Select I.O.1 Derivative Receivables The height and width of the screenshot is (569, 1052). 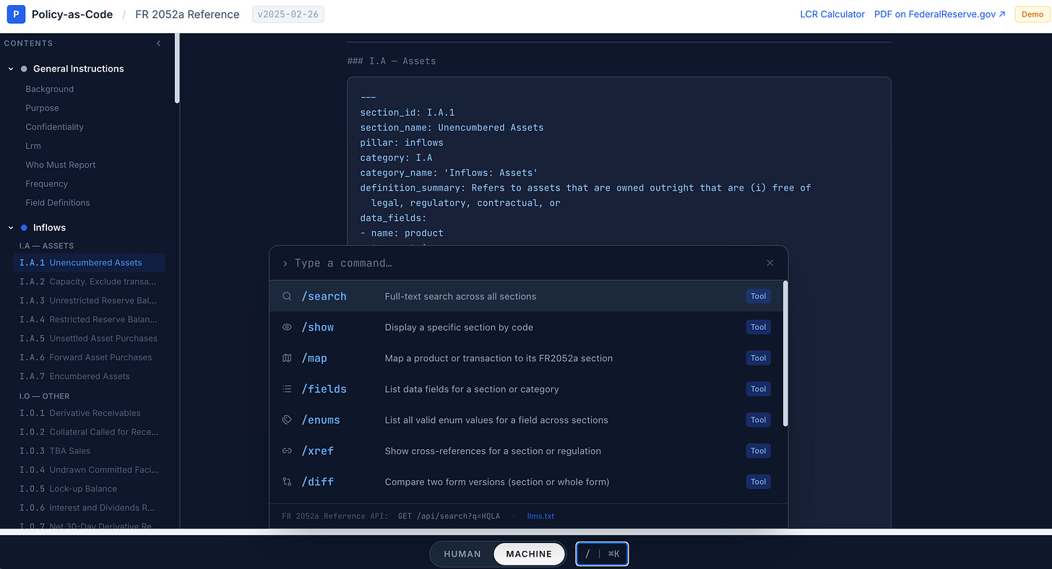tap(90, 413)
